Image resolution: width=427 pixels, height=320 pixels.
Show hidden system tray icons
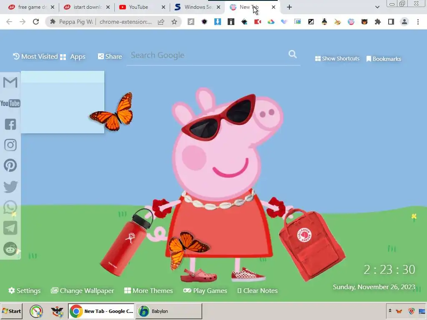coord(390,311)
